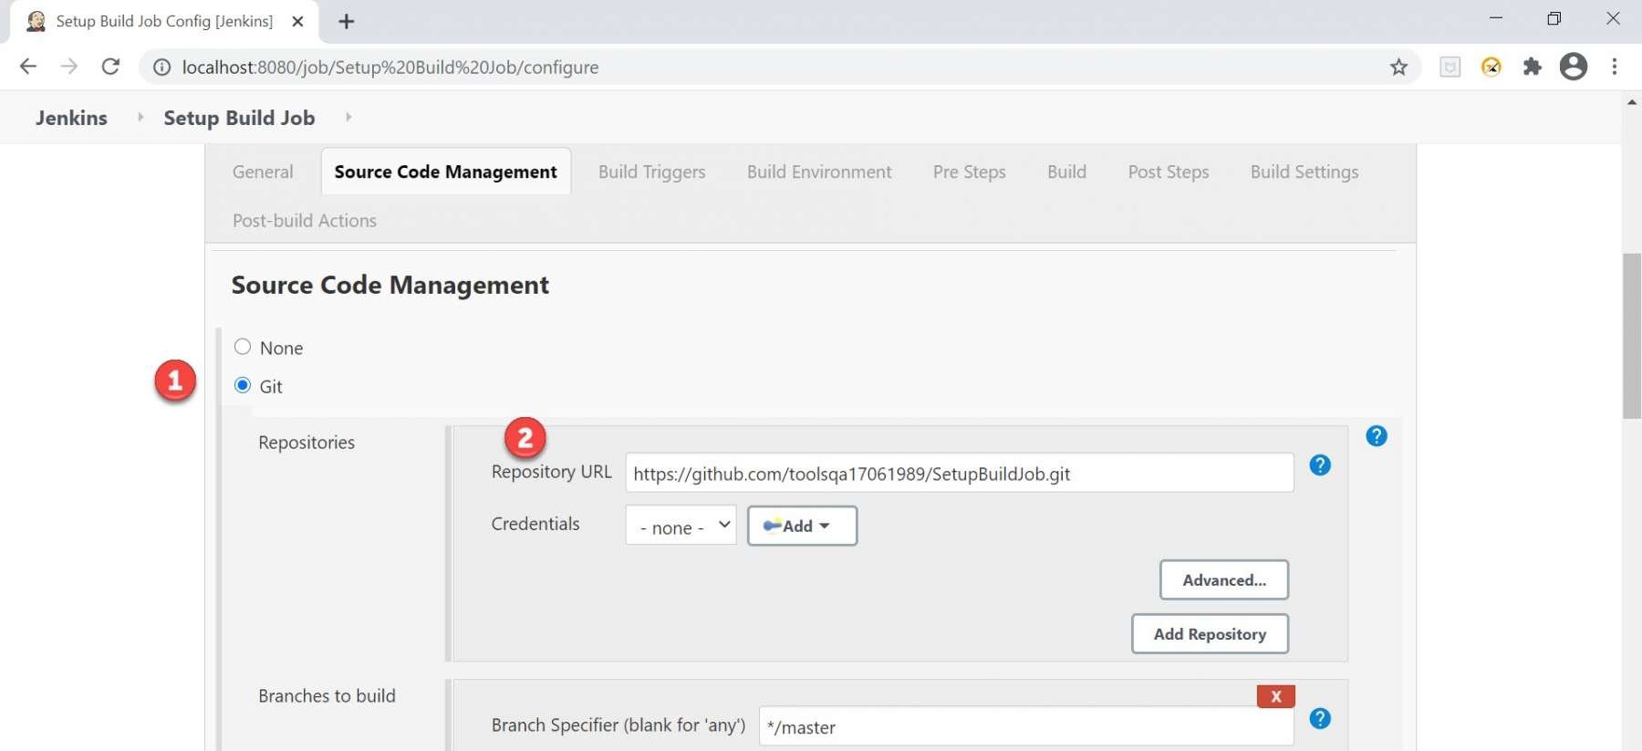Switch to the Source Code Management tab
The height and width of the screenshot is (751, 1642).
tap(445, 172)
